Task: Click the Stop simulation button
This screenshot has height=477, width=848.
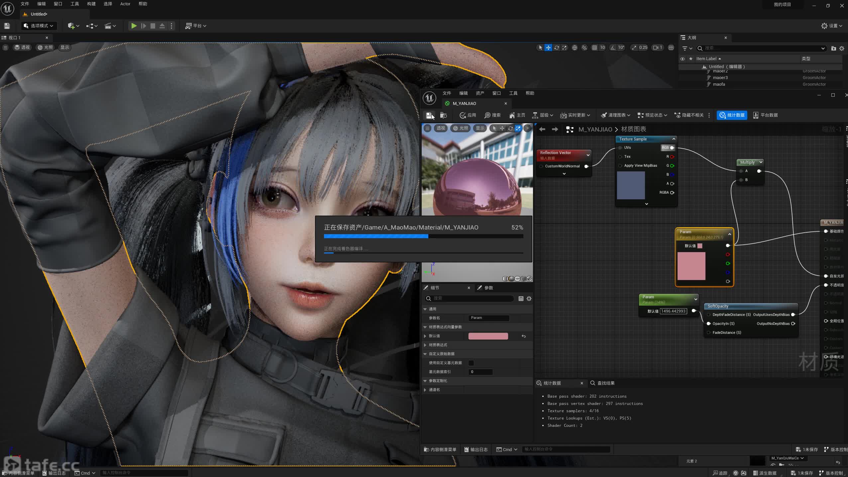Action: 153,26
